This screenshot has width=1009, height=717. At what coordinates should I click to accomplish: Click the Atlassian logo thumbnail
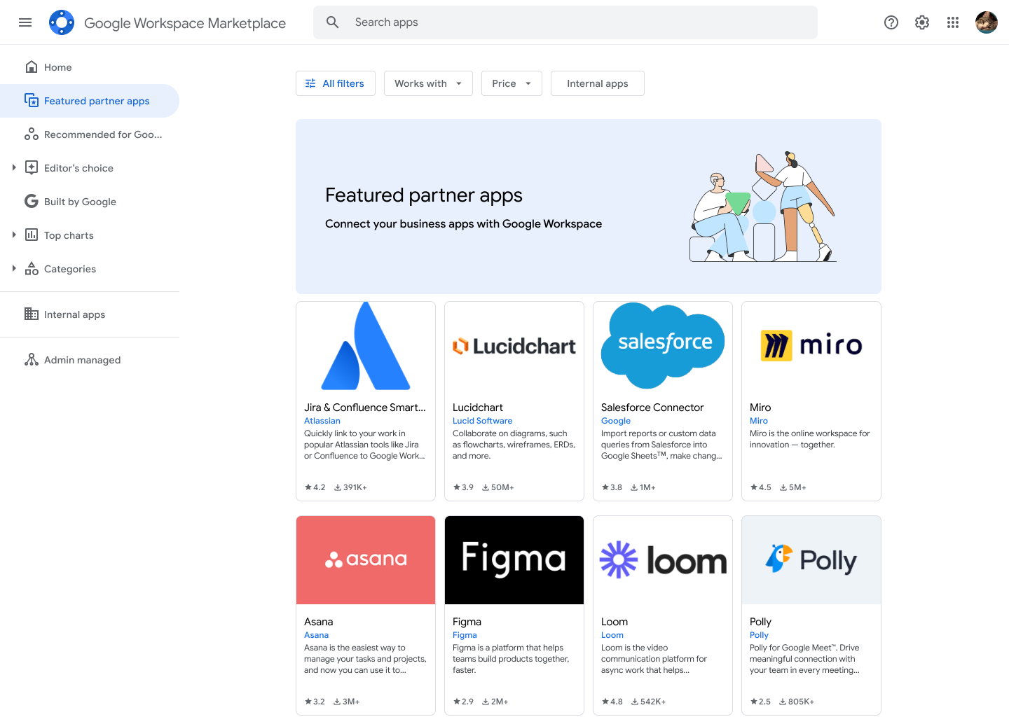click(x=366, y=346)
